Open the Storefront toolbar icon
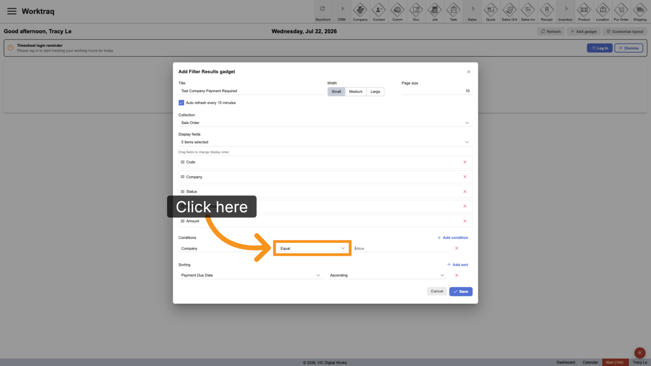This screenshot has height=366, width=651. click(x=323, y=12)
